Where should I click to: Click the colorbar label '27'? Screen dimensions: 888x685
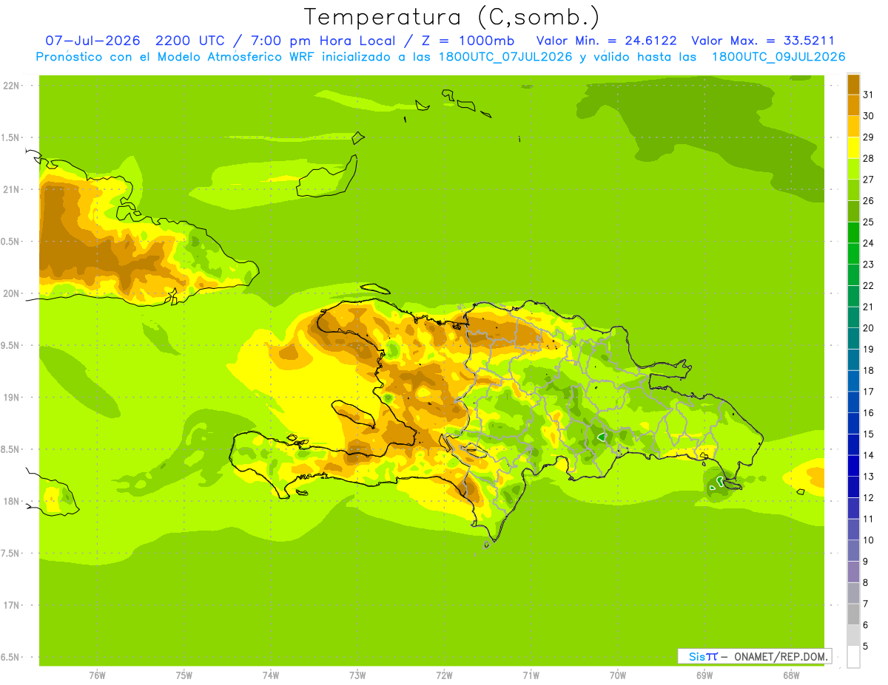(x=869, y=180)
